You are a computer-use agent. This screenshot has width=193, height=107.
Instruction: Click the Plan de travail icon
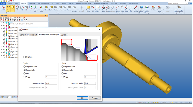88,8
